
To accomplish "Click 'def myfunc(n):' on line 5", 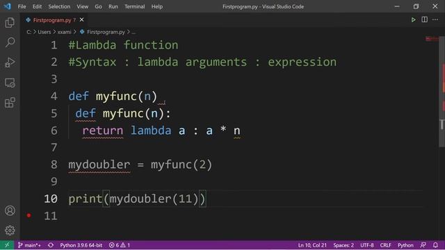I will click(123, 114).
